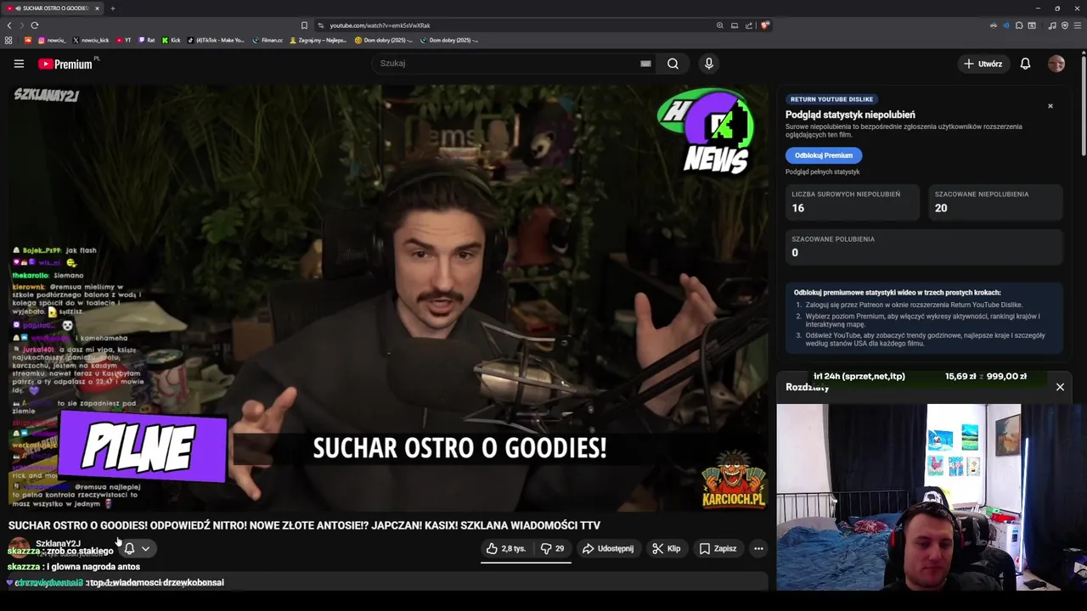This screenshot has width=1087, height=611.
Task: Click the Dom dobry (2025) first bookmark
Action: pos(383,40)
